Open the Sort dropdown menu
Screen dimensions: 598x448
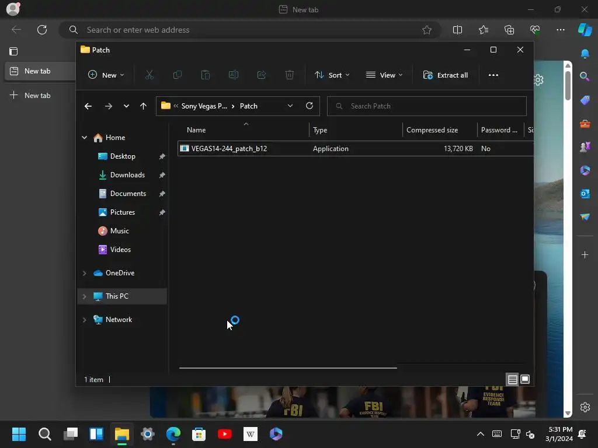tap(332, 75)
